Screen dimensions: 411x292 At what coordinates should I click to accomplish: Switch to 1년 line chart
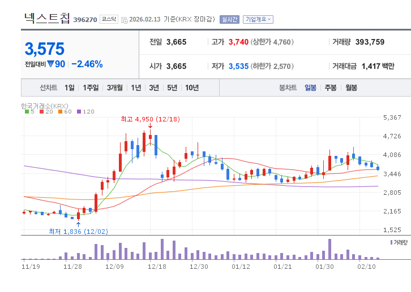[x=136, y=88]
